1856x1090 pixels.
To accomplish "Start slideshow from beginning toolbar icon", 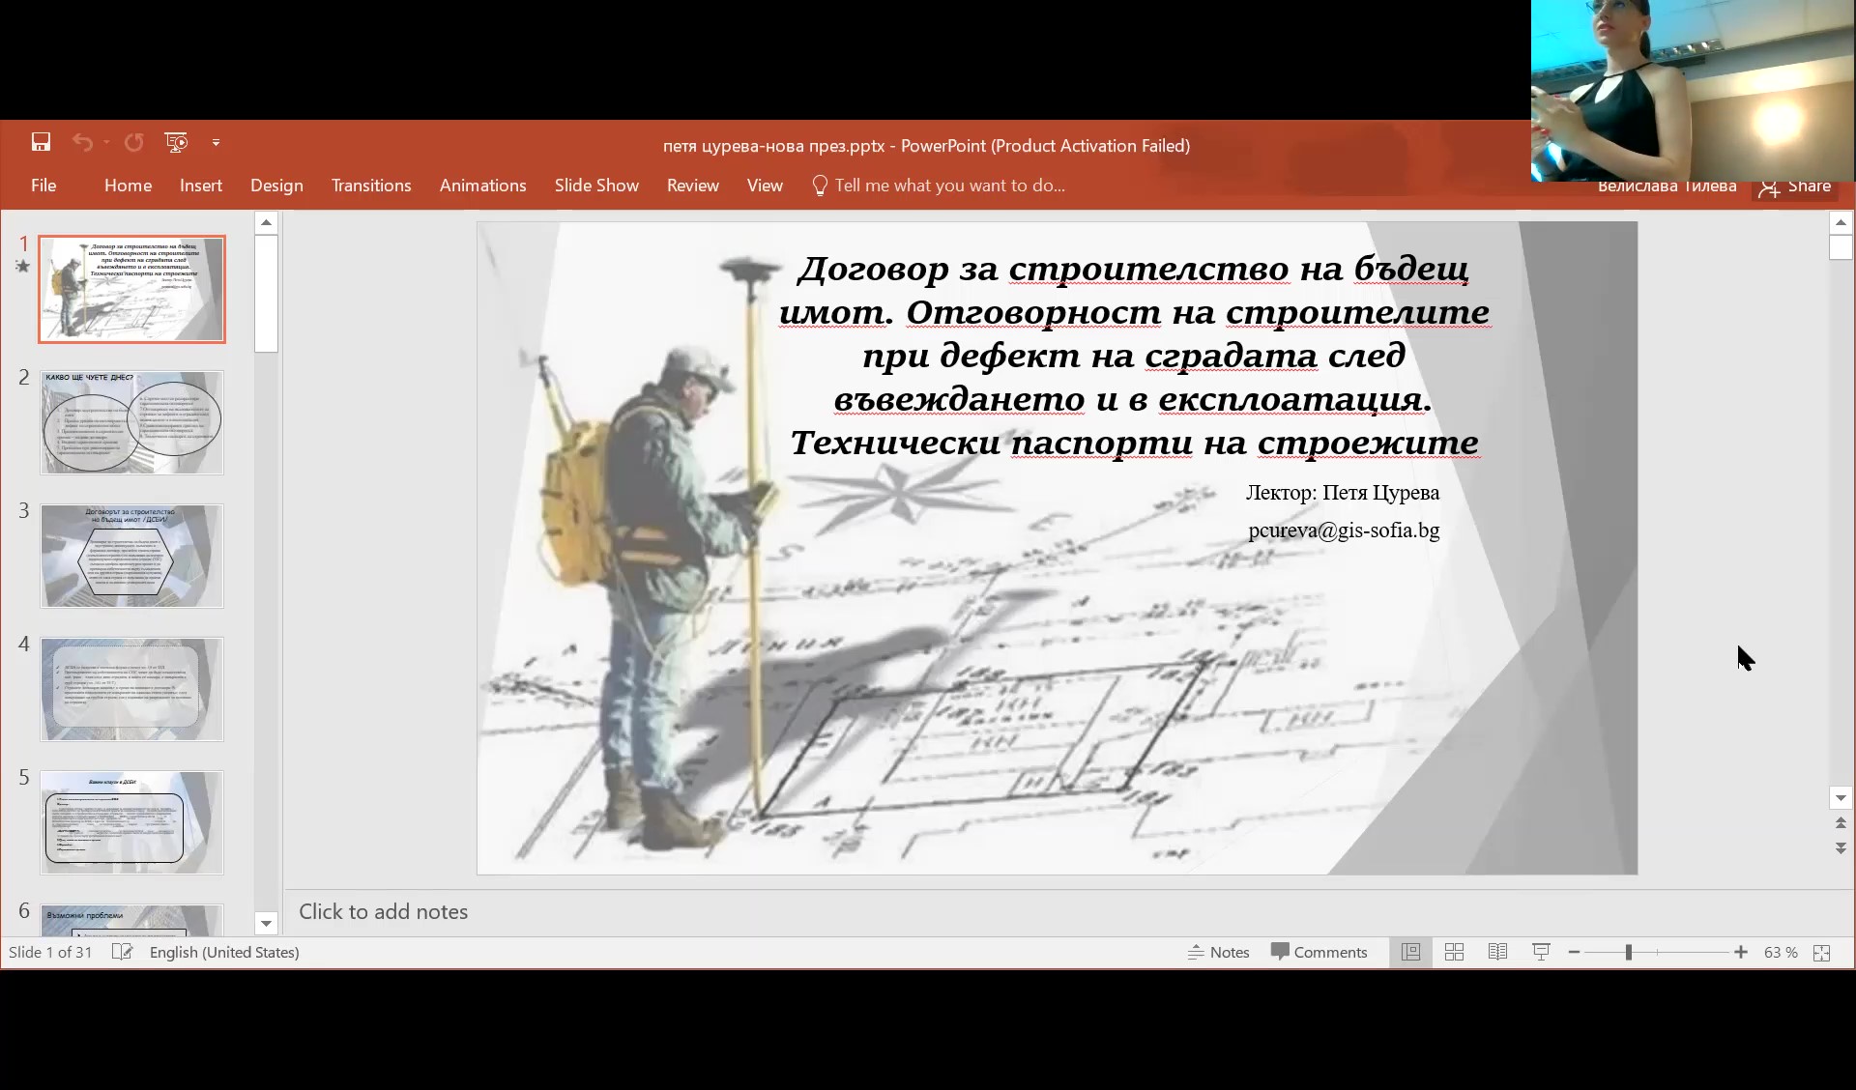I will (x=176, y=143).
